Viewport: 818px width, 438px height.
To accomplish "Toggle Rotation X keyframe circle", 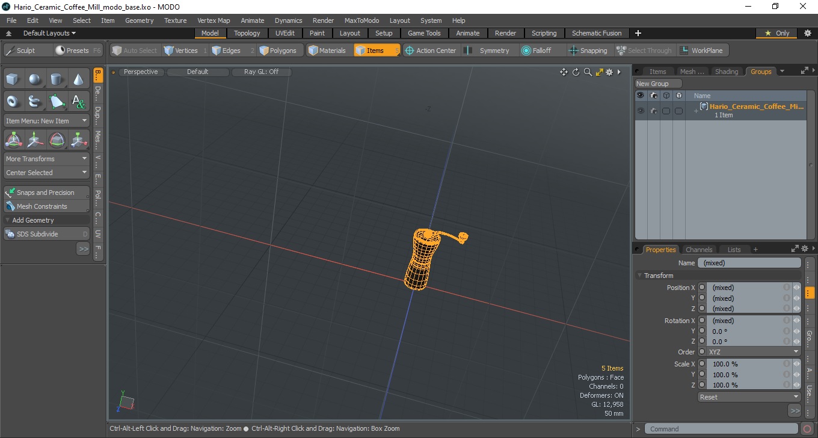I will (702, 321).
